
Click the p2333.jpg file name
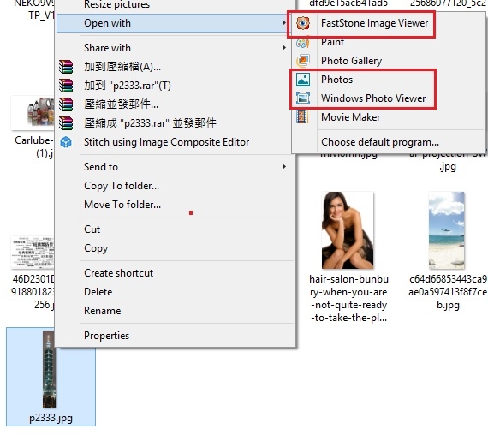pyautogui.click(x=51, y=418)
